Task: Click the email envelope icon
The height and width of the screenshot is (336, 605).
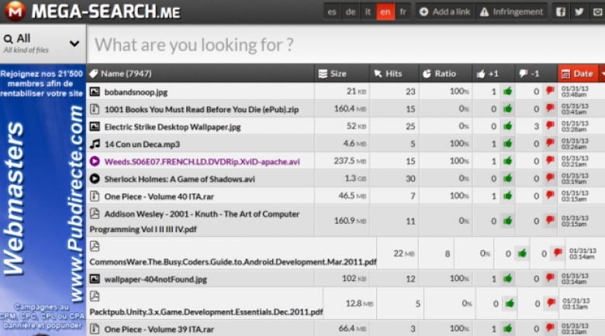Action: (598, 12)
